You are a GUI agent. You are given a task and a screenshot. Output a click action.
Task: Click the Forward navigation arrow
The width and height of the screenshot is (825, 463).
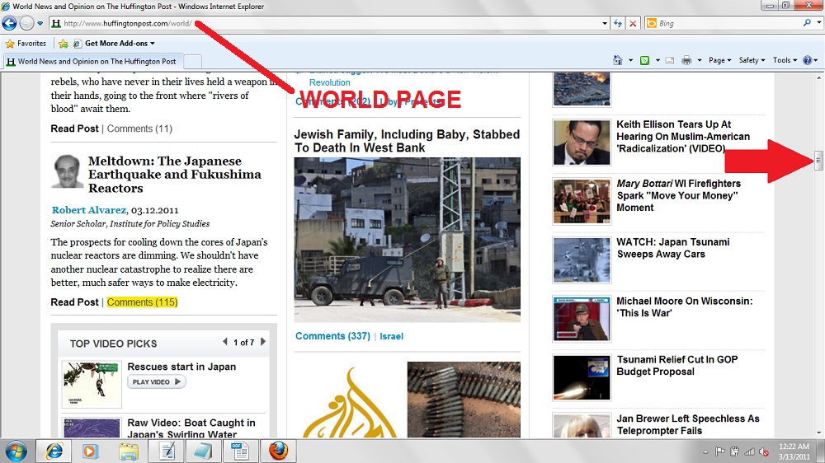click(26, 23)
